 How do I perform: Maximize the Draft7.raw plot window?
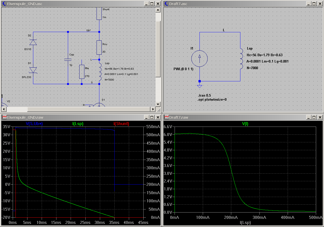click(314, 117)
